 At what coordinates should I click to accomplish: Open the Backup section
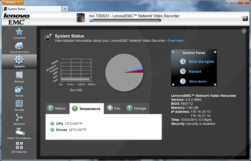point(19,77)
